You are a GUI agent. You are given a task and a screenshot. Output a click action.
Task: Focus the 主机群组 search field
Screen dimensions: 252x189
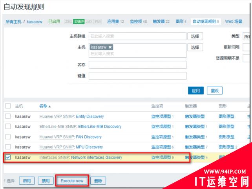(x=137, y=36)
